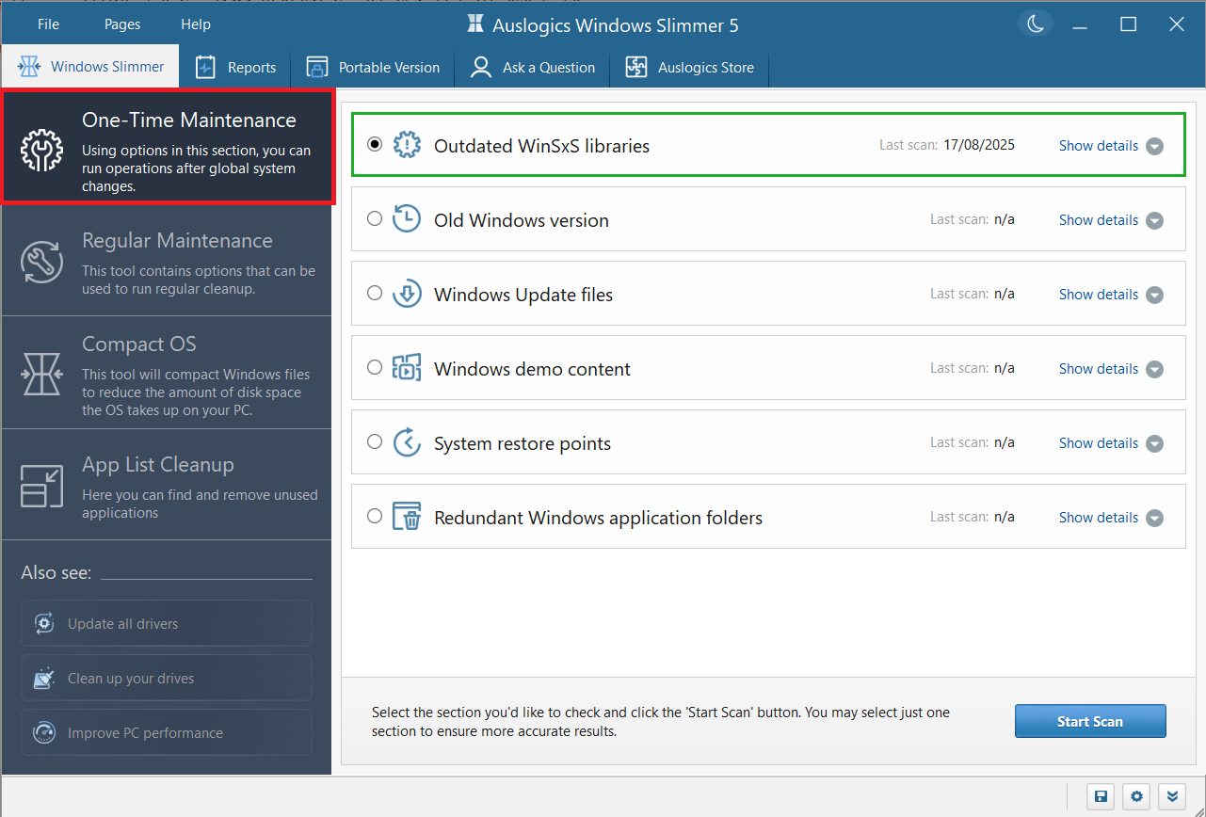The image size is (1206, 817).
Task: Select the Outdated WinSxS libraries gear icon
Action: tap(407, 145)
